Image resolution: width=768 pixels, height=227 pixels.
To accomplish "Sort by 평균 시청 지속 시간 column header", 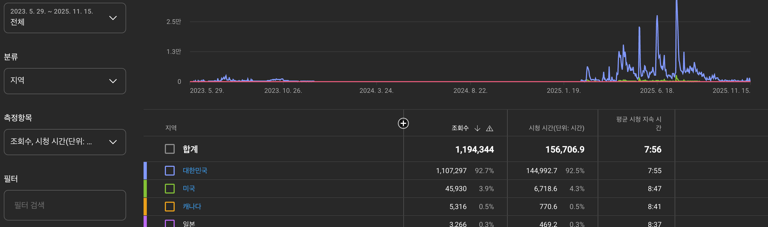I will click(x=638, y=124).
